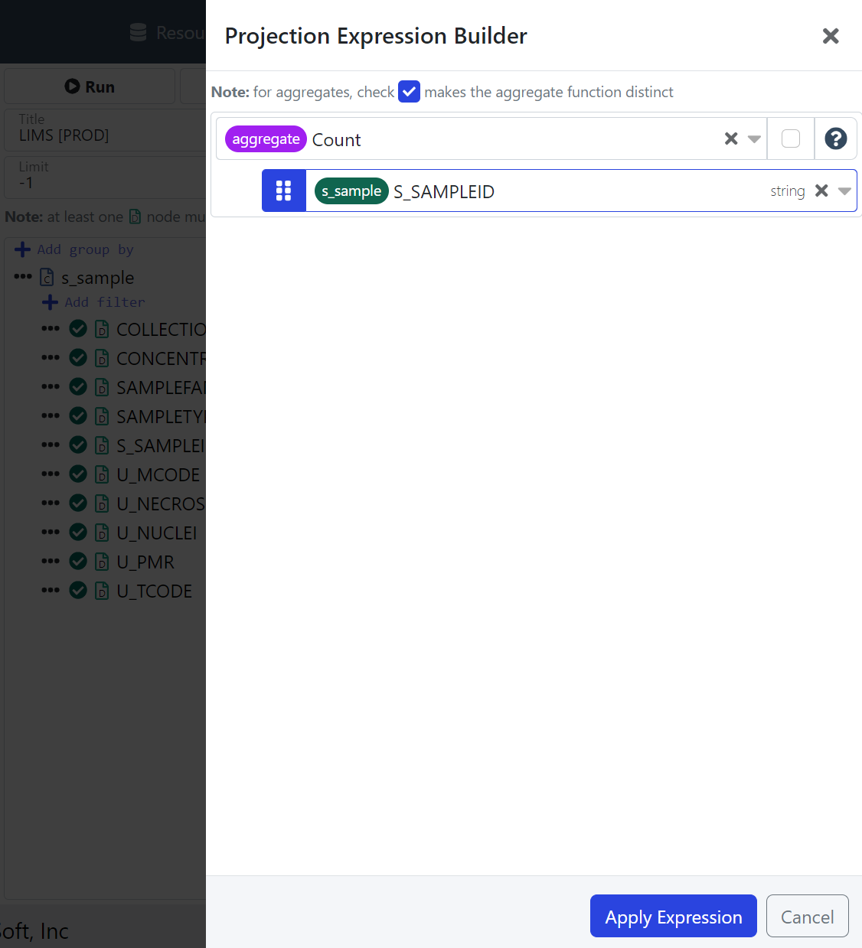Open the ellipsis menu for U_NUCLEI
862x948 pixels.
pyautogui.click(x=51, y=532)
